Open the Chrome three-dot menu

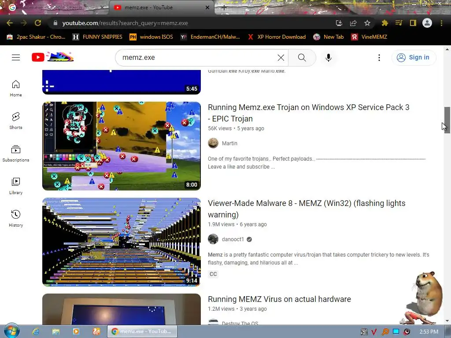pyautogui.click(x=441, y=23)
